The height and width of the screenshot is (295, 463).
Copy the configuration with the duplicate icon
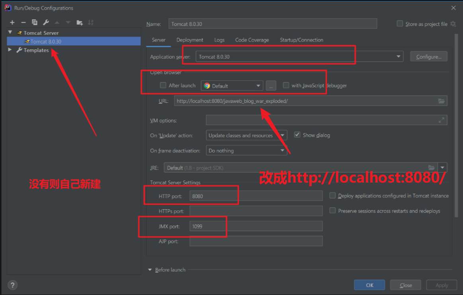pos(35,22)
